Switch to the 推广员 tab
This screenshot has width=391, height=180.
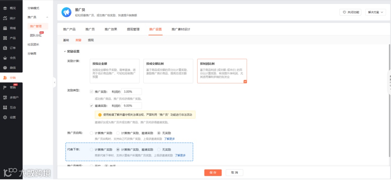(x=90, y=29)
